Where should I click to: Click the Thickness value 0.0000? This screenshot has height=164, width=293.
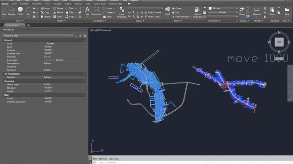47,70
